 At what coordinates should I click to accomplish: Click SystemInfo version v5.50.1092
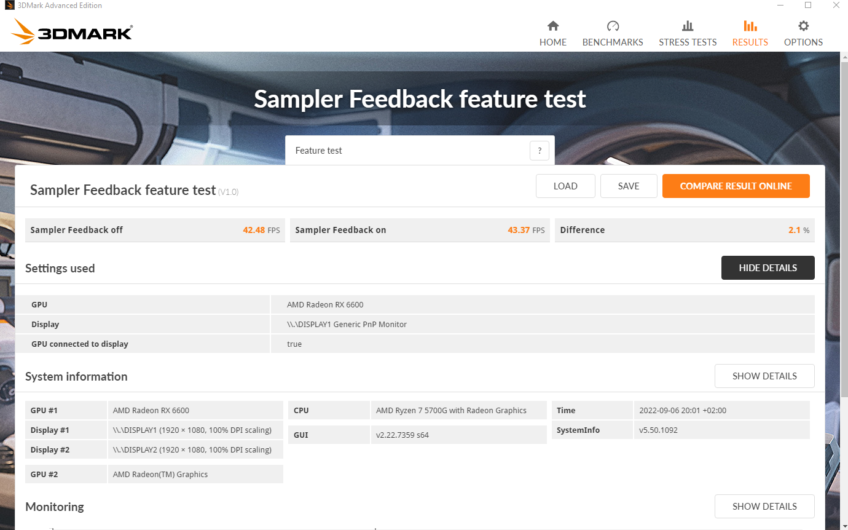tap(658, 430)
